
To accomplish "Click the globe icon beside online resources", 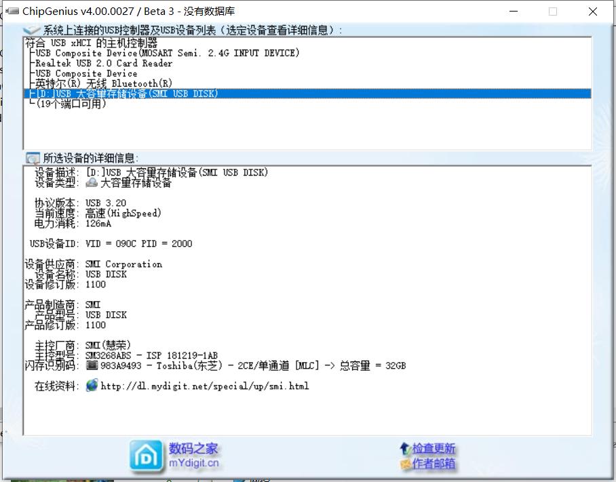I will coord(92,386).
